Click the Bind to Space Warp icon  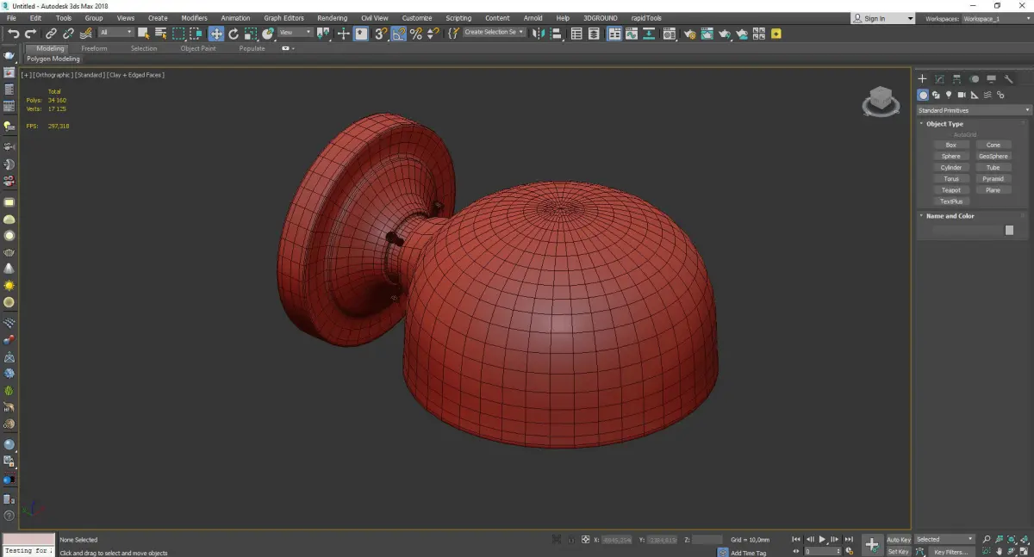coord(86,34)
